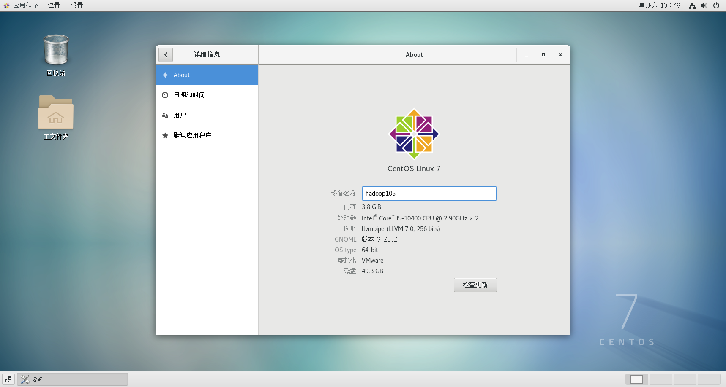
Task: Click the processor value Intel Core i5-10400
Action: pyautogui.click(x=420, y=218)
